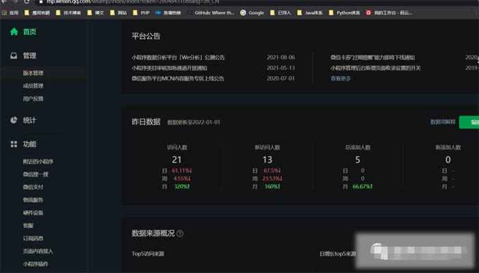The height and width of the screenshot is (273, 479).
Task: Open the MCN内容服务专区上线公告 announcement
Action: [178, 78]
